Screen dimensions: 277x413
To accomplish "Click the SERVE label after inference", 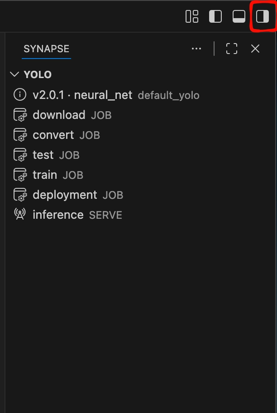I will (105, 216).
